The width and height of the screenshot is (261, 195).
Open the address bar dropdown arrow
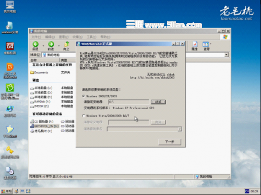coord(226,55)
